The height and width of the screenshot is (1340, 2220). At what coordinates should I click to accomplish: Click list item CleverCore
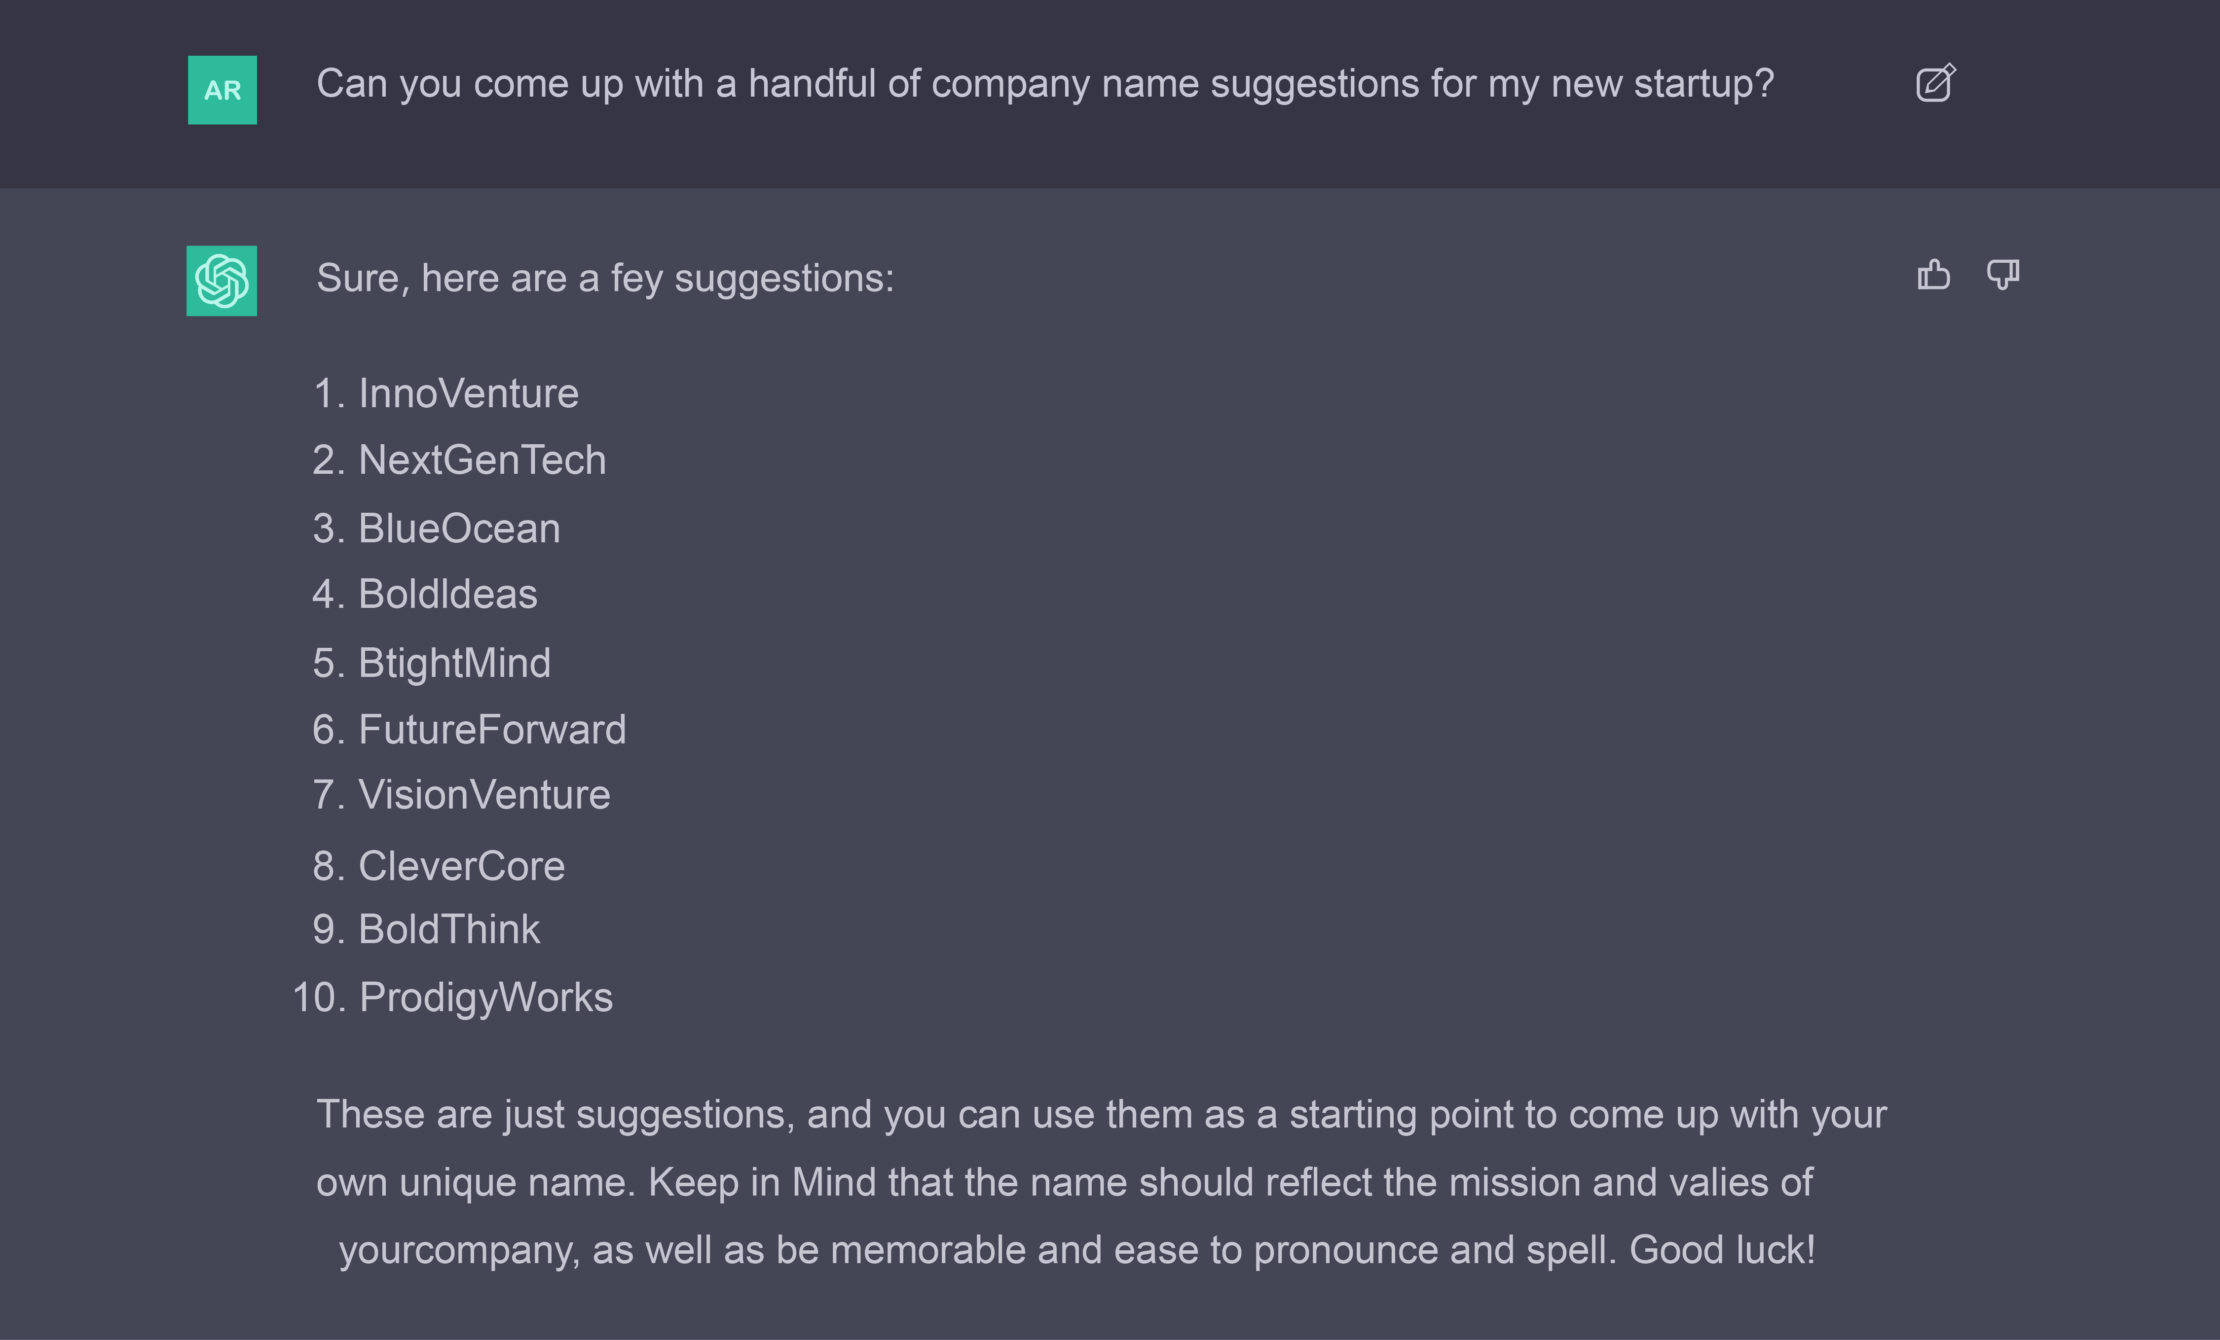[461, 866]
